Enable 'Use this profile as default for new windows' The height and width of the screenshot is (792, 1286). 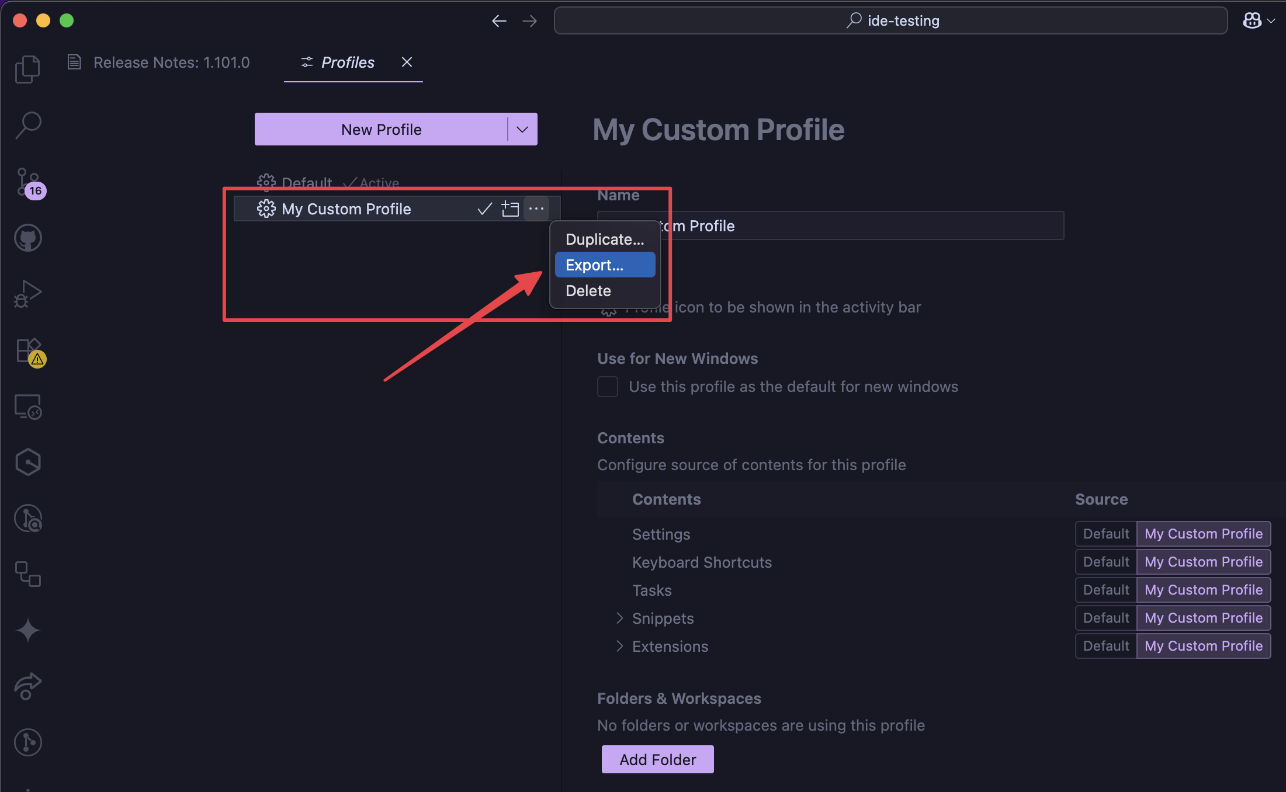(x=608, y=386)
